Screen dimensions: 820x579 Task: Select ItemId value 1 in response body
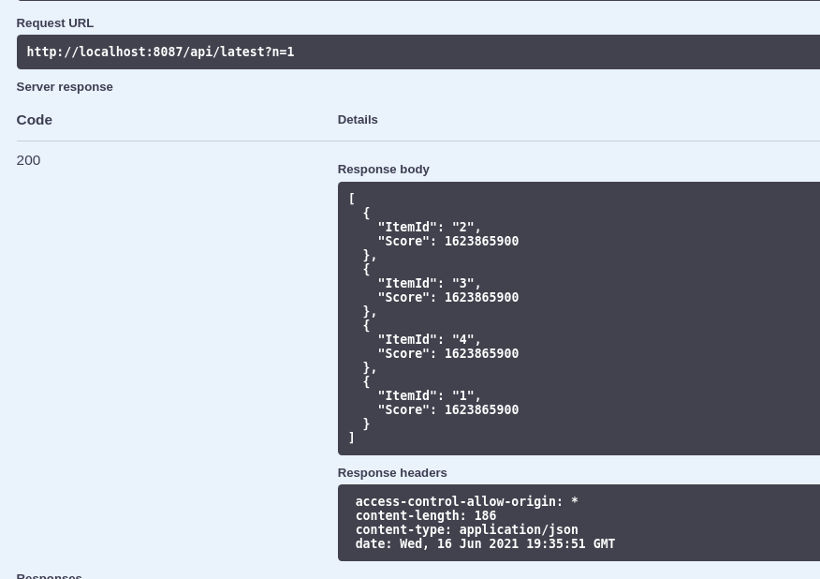(462, 395)
